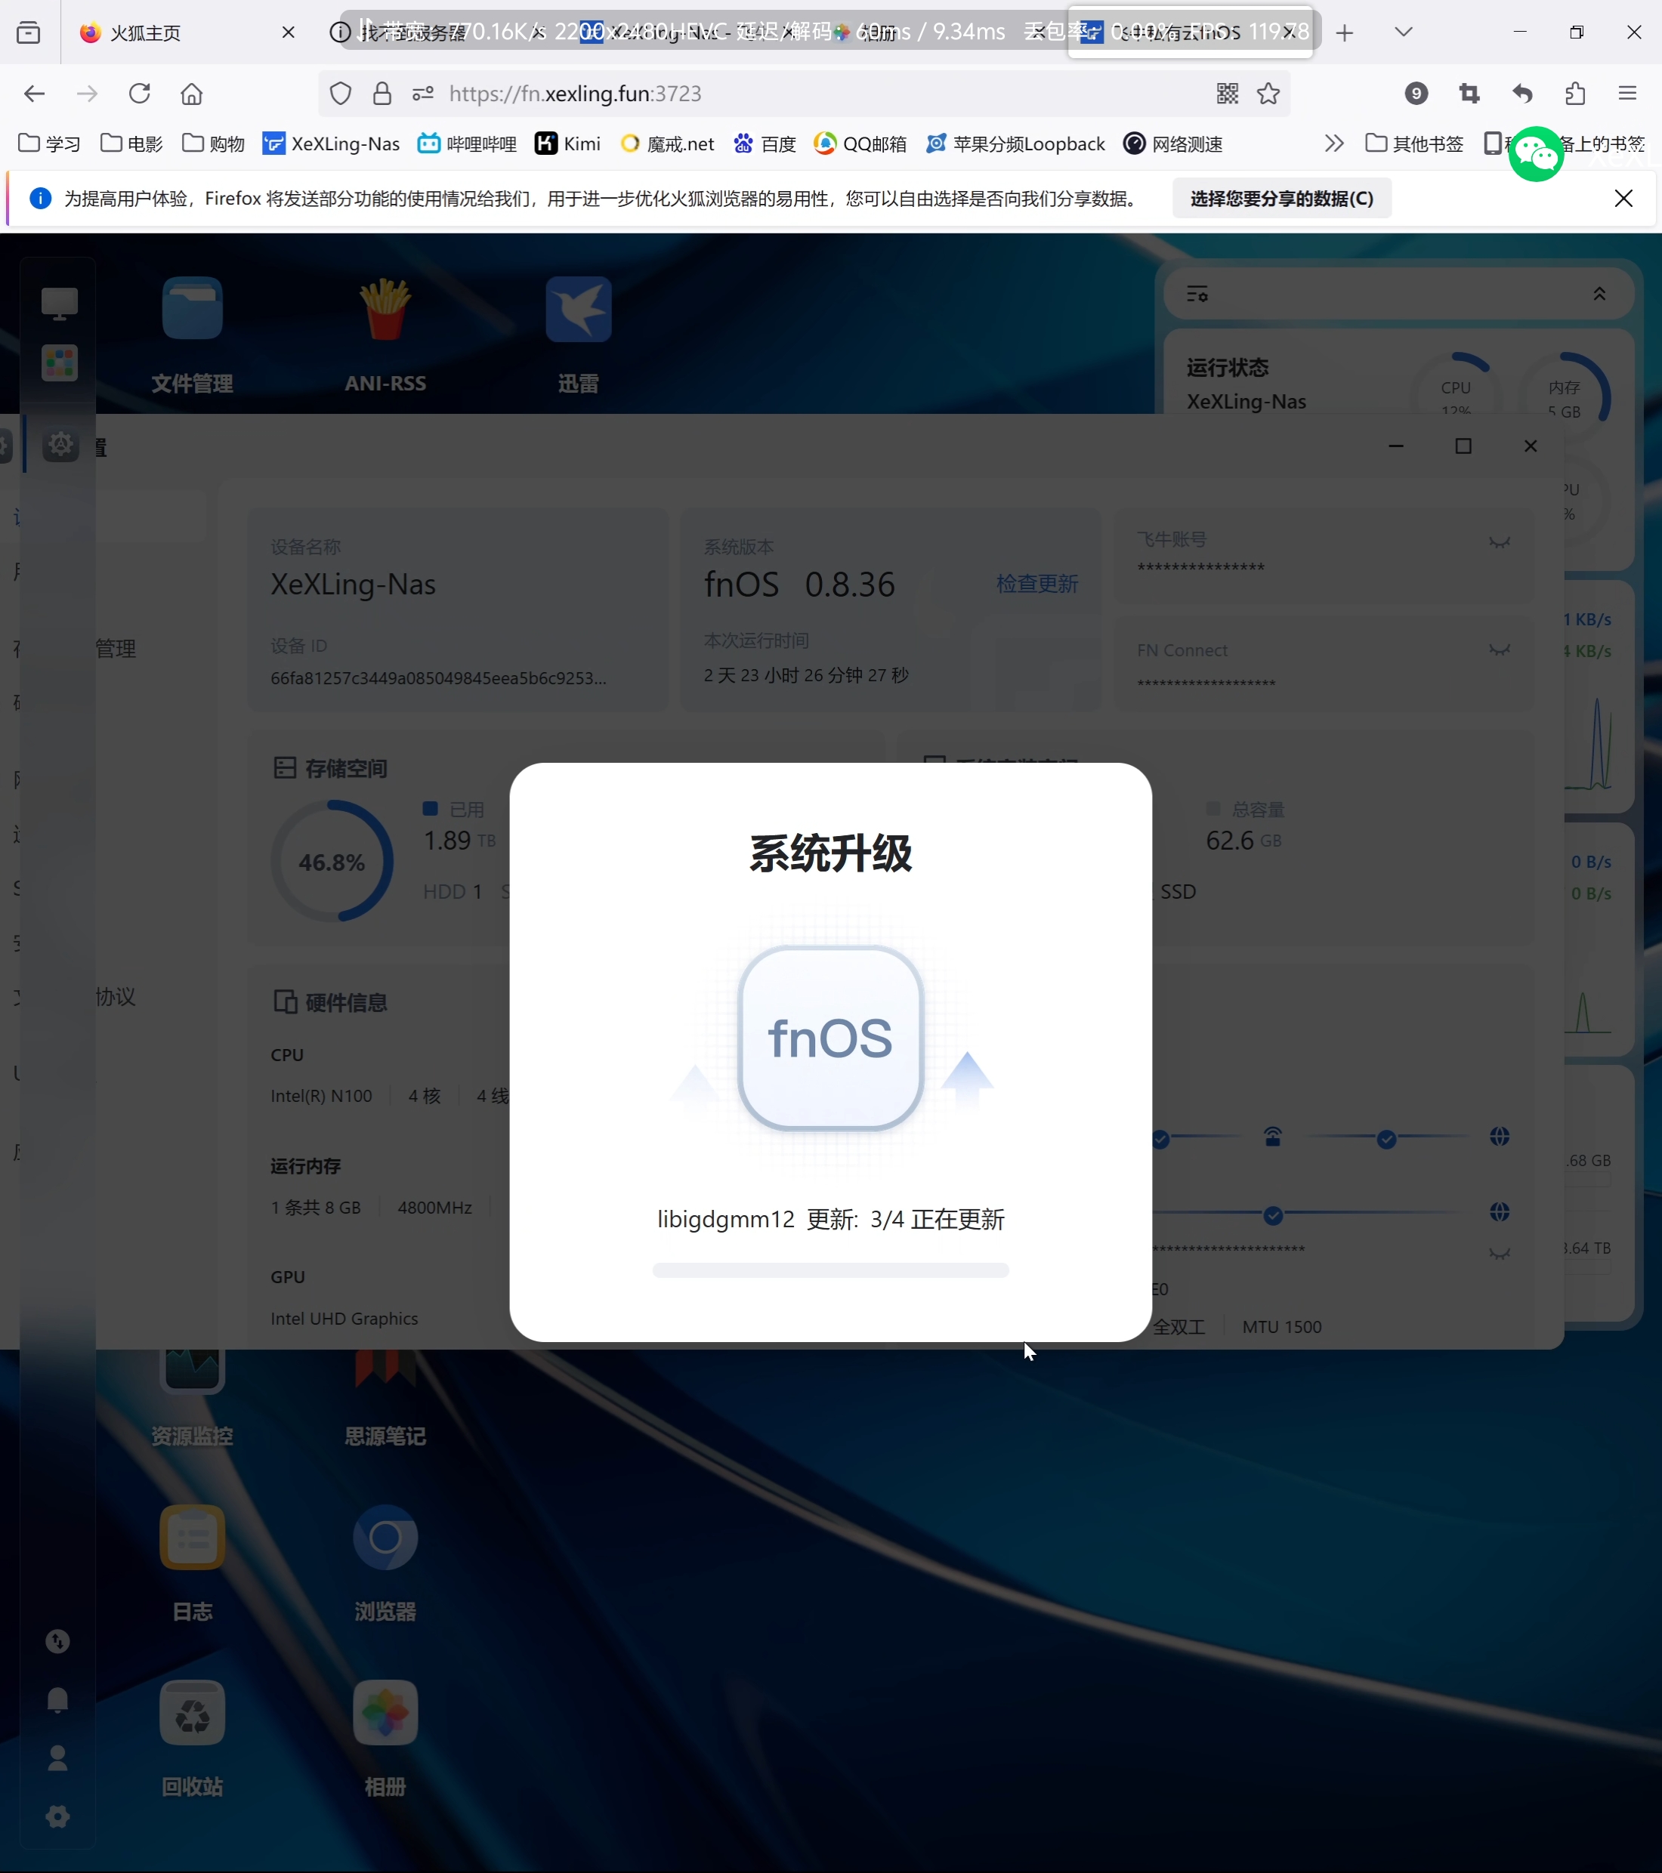Open widget panel settings icon

(x=1197, y=294)
